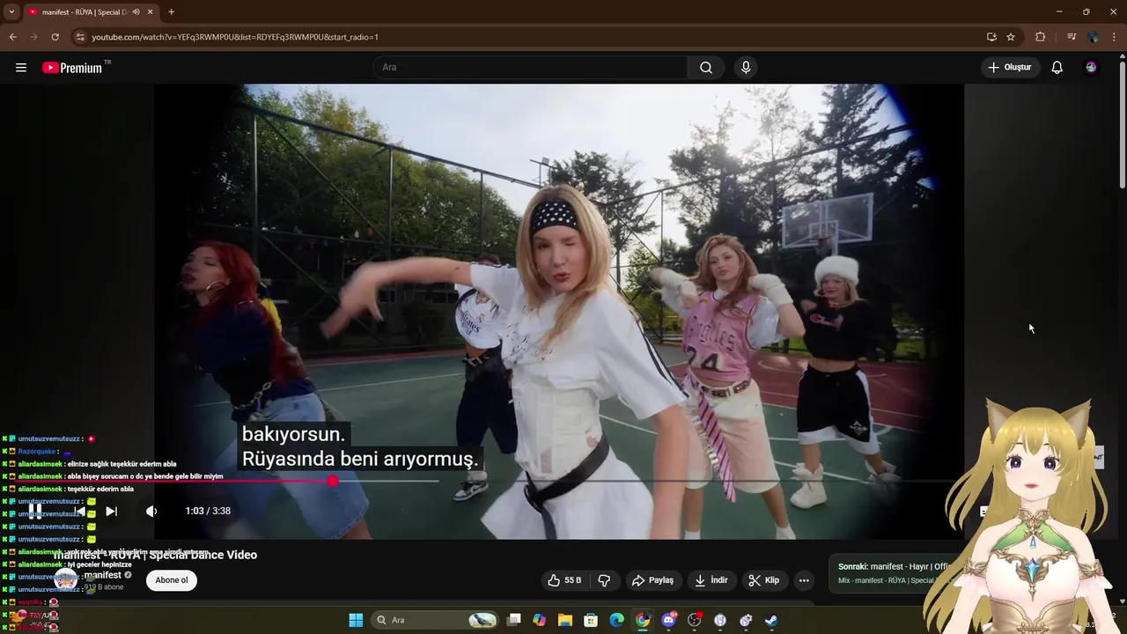Go to YouTube Premium home logo

pos(72,68)
